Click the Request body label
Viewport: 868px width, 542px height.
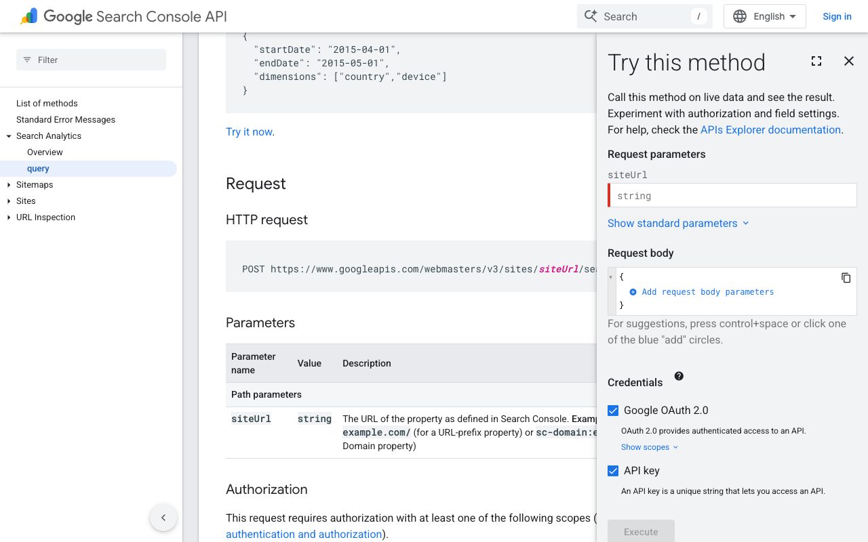[x=641, y=253]
